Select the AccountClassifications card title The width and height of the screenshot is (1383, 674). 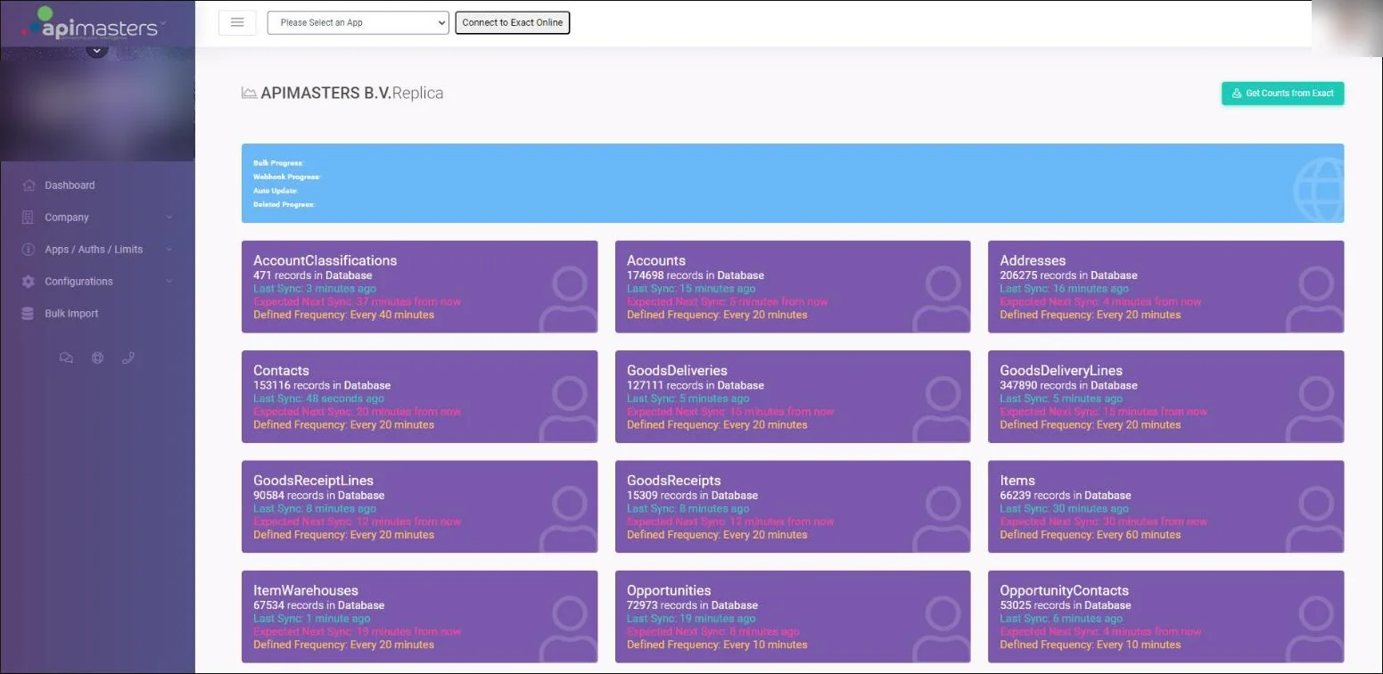tap(325, 260)
